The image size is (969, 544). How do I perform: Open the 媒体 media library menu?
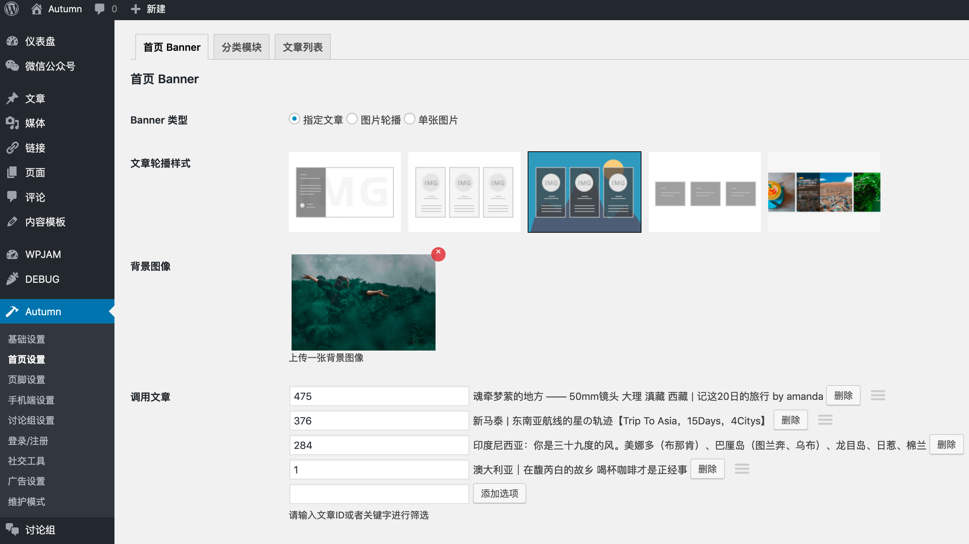point(35,123)
